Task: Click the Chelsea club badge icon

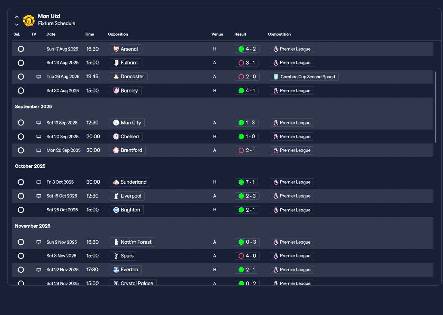Action: tap(116, 137)
